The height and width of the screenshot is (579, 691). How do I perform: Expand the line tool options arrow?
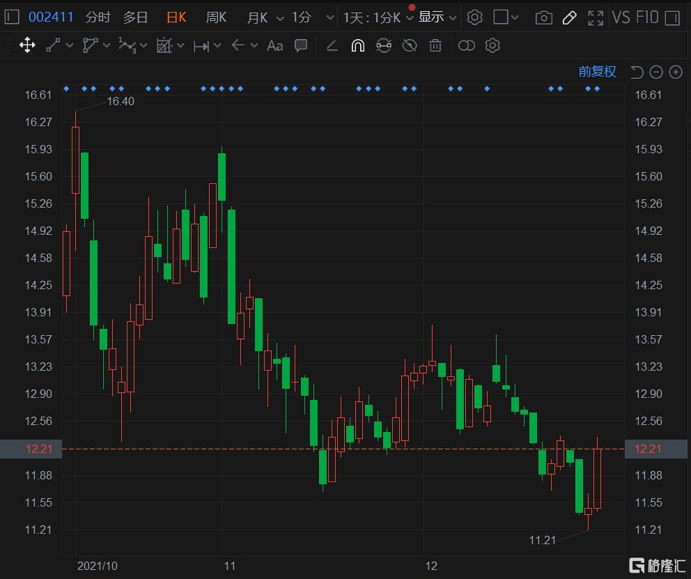[70, 45]
